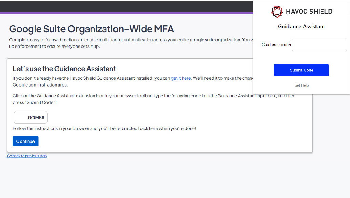Image resolution: width=350 pixels, height=198 pixels.
Task: Submit the code with Submit Code button
Action: [301, 70]
